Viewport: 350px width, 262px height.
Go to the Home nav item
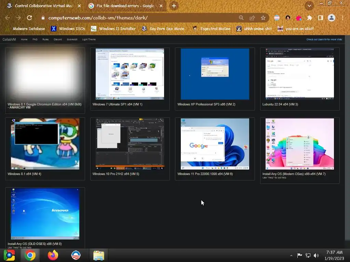[24, 40]
